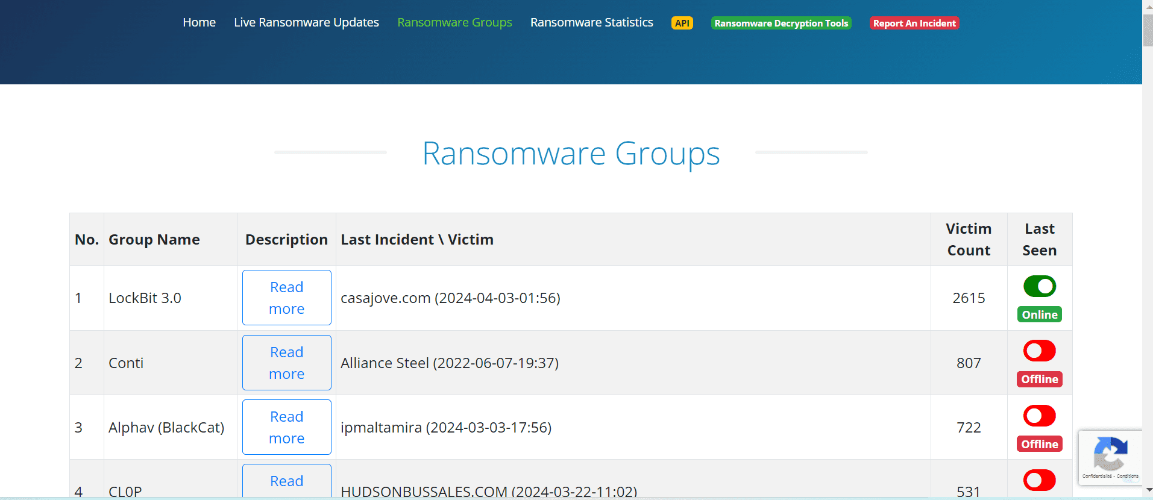This screenshot has width=1153, height=500.
Task: Select Alphav (BlackCat) group name
Action: [166, 427]
